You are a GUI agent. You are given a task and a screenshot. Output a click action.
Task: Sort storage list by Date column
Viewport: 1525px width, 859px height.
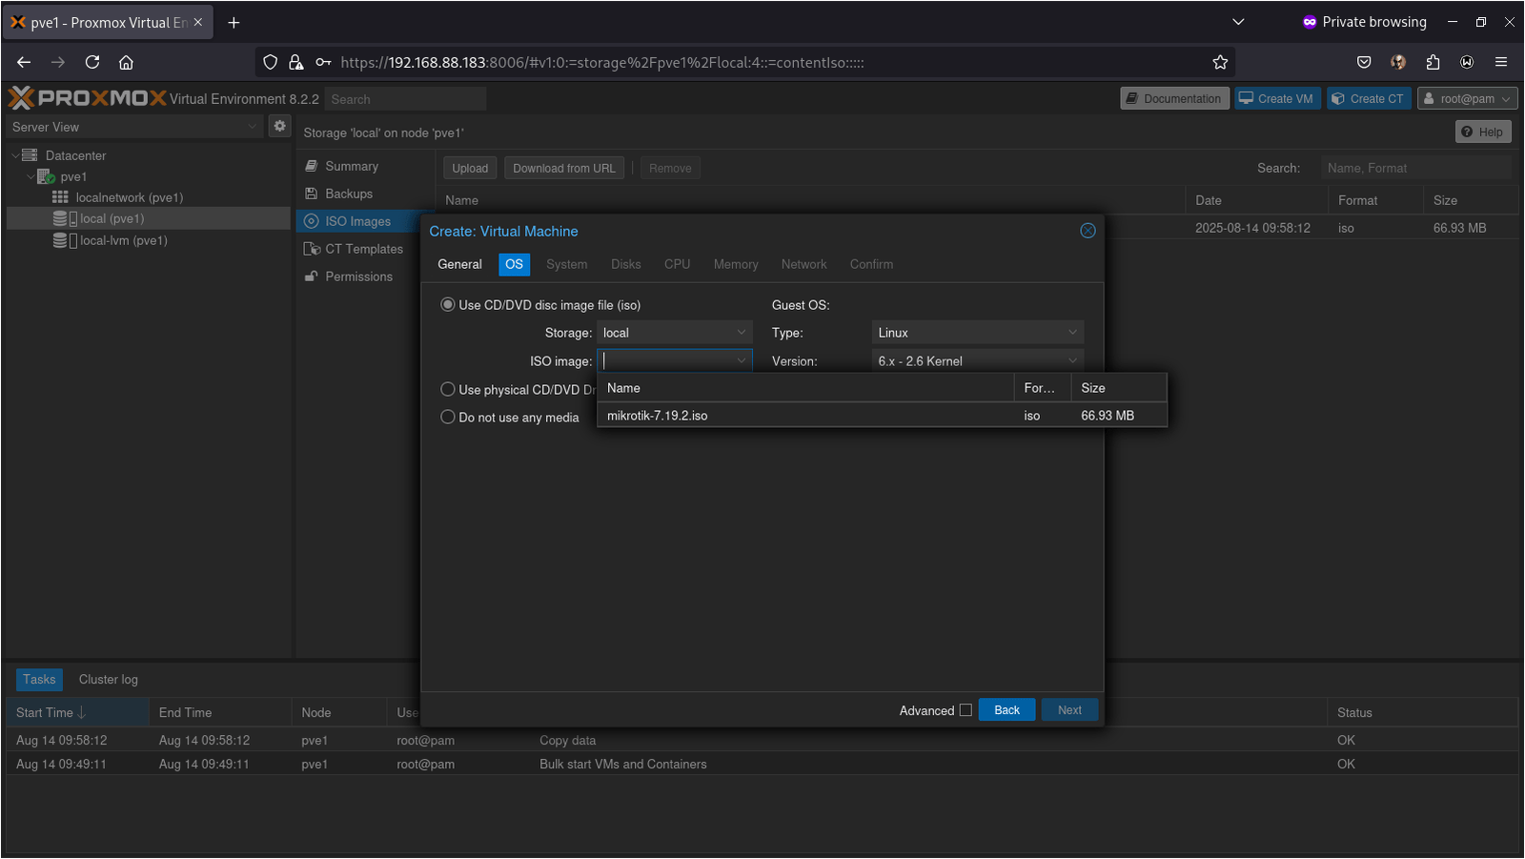pyautogui.click(x=1255, y=200)
